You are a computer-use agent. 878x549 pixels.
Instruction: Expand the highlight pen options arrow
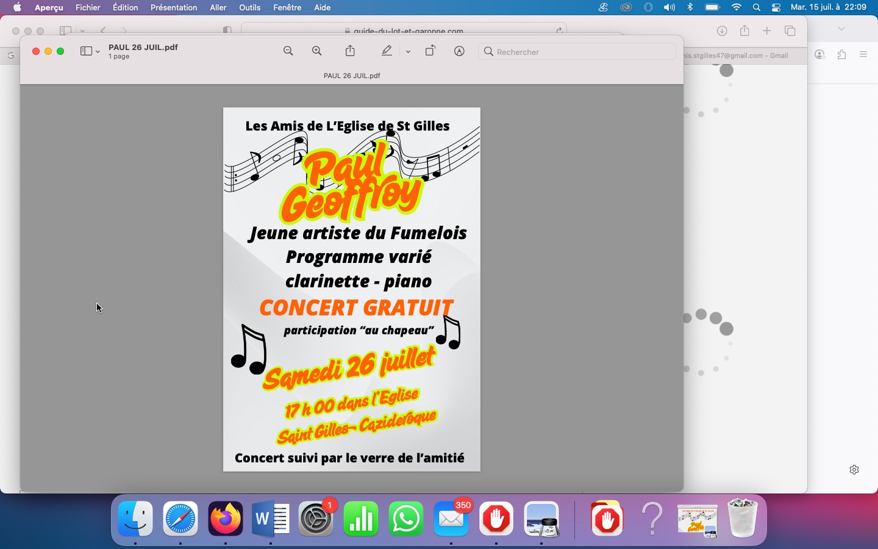click(x=408, y=52)
